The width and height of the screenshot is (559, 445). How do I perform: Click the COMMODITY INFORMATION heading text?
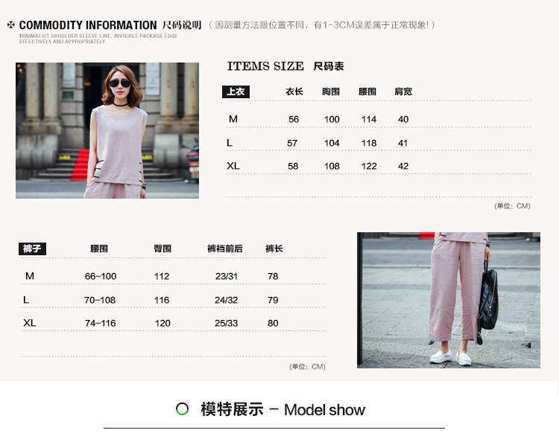88,25
